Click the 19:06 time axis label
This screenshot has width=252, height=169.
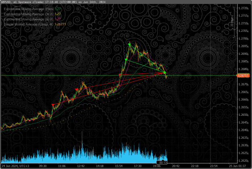click(x=157, y=166)
